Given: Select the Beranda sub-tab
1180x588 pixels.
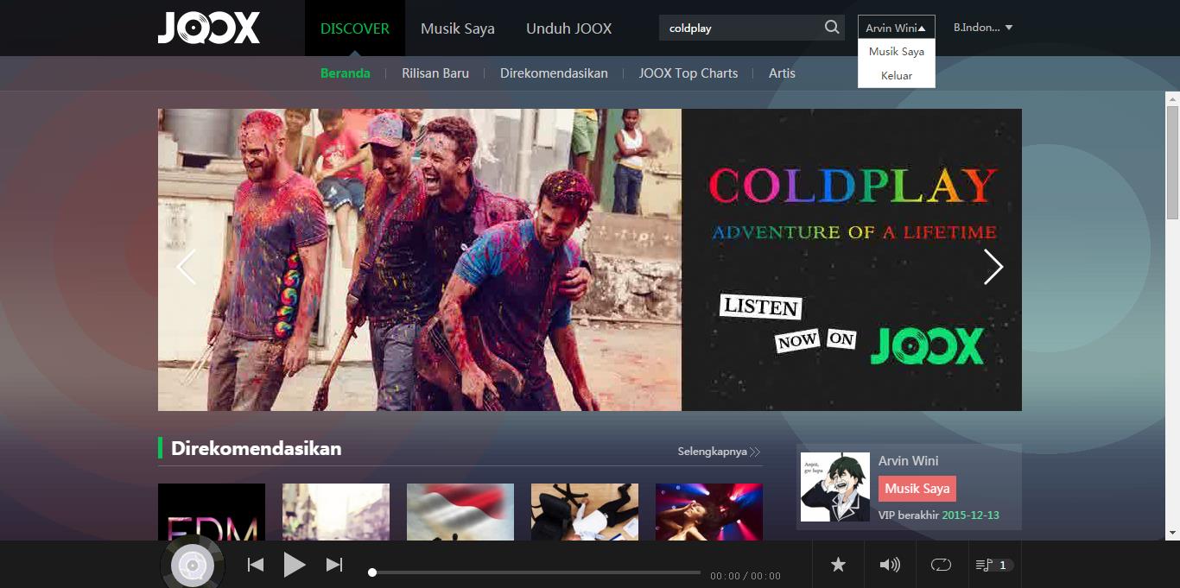Looking at the screenshot, I should pos(346,73).
